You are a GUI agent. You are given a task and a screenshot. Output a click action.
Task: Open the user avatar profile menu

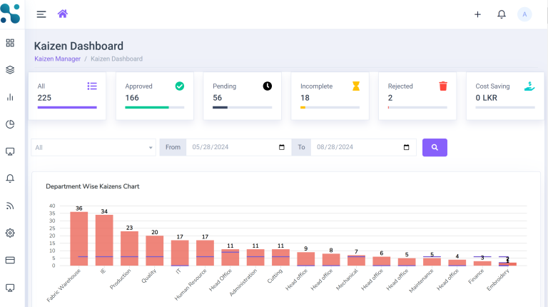tap(524, 14)
